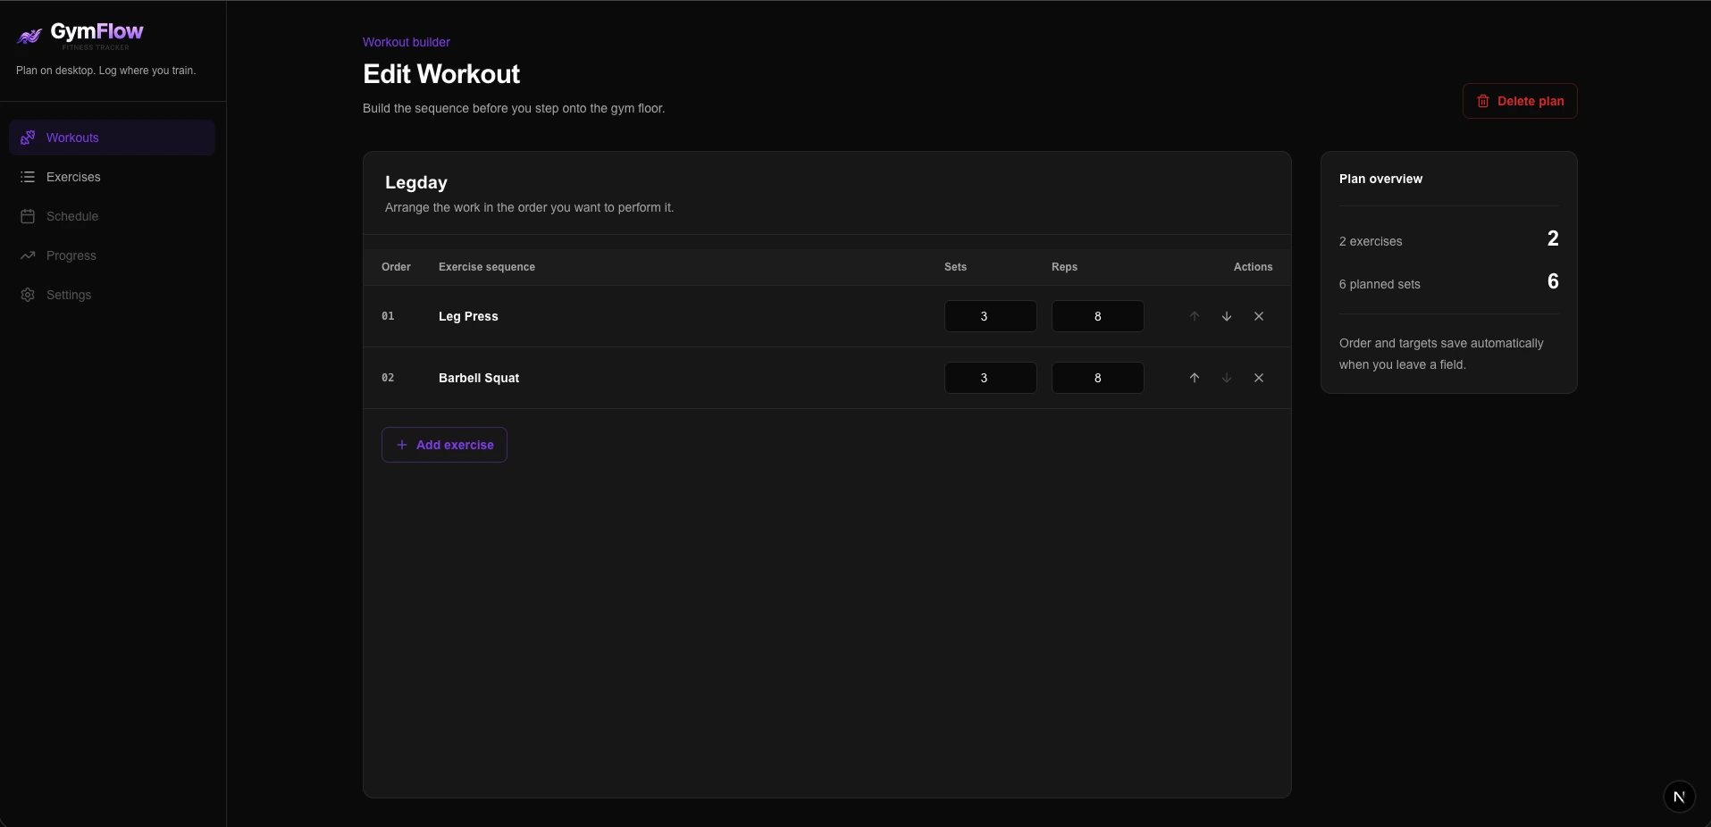
Task: Click the Leg Press exercise name
Action: [x=468, y=316]
